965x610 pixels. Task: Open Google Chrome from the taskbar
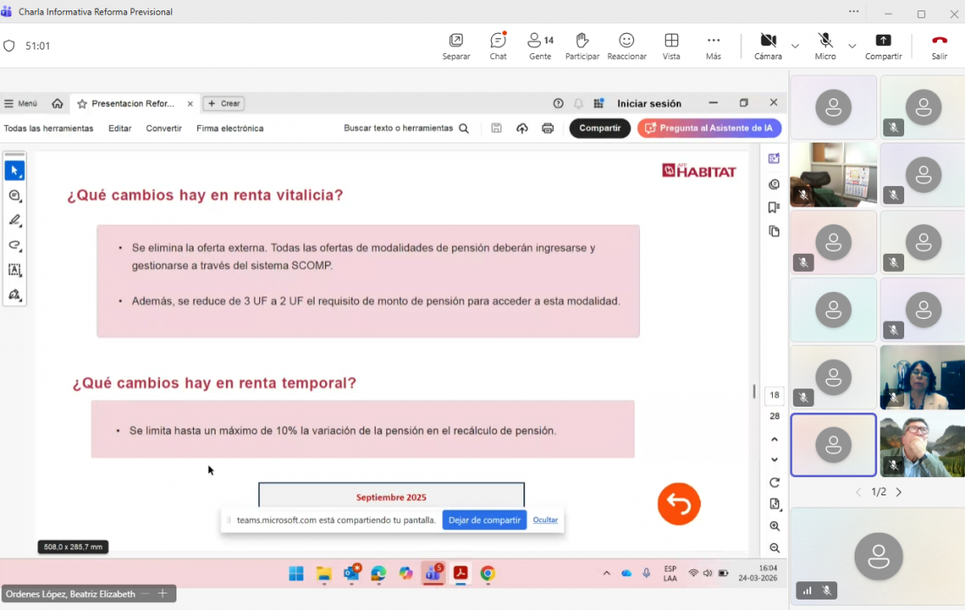click(488, 574)
